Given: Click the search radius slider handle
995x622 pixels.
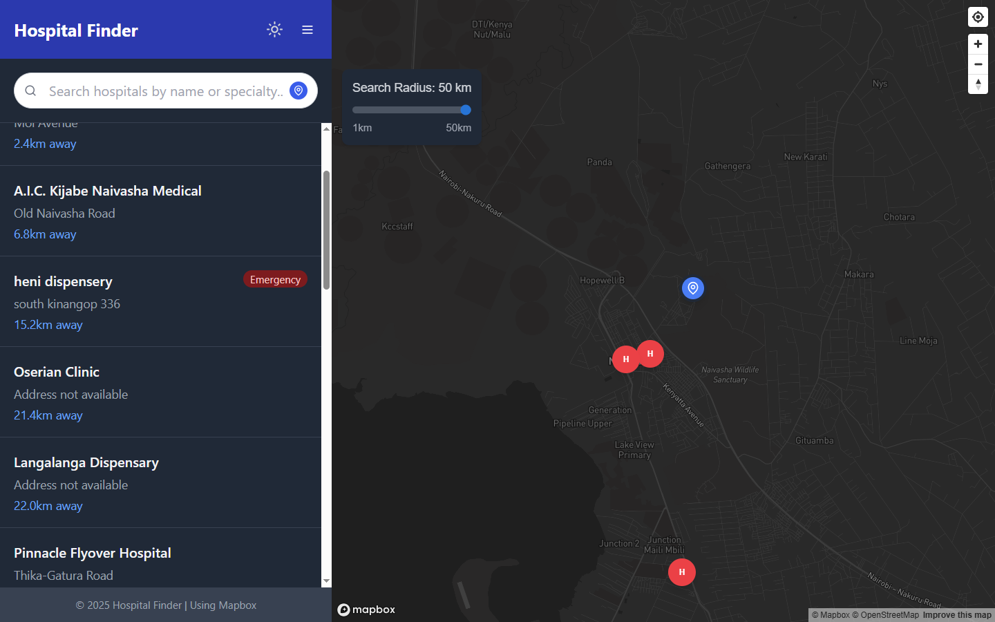Looking at the screenshot, I should click(466, 110).
